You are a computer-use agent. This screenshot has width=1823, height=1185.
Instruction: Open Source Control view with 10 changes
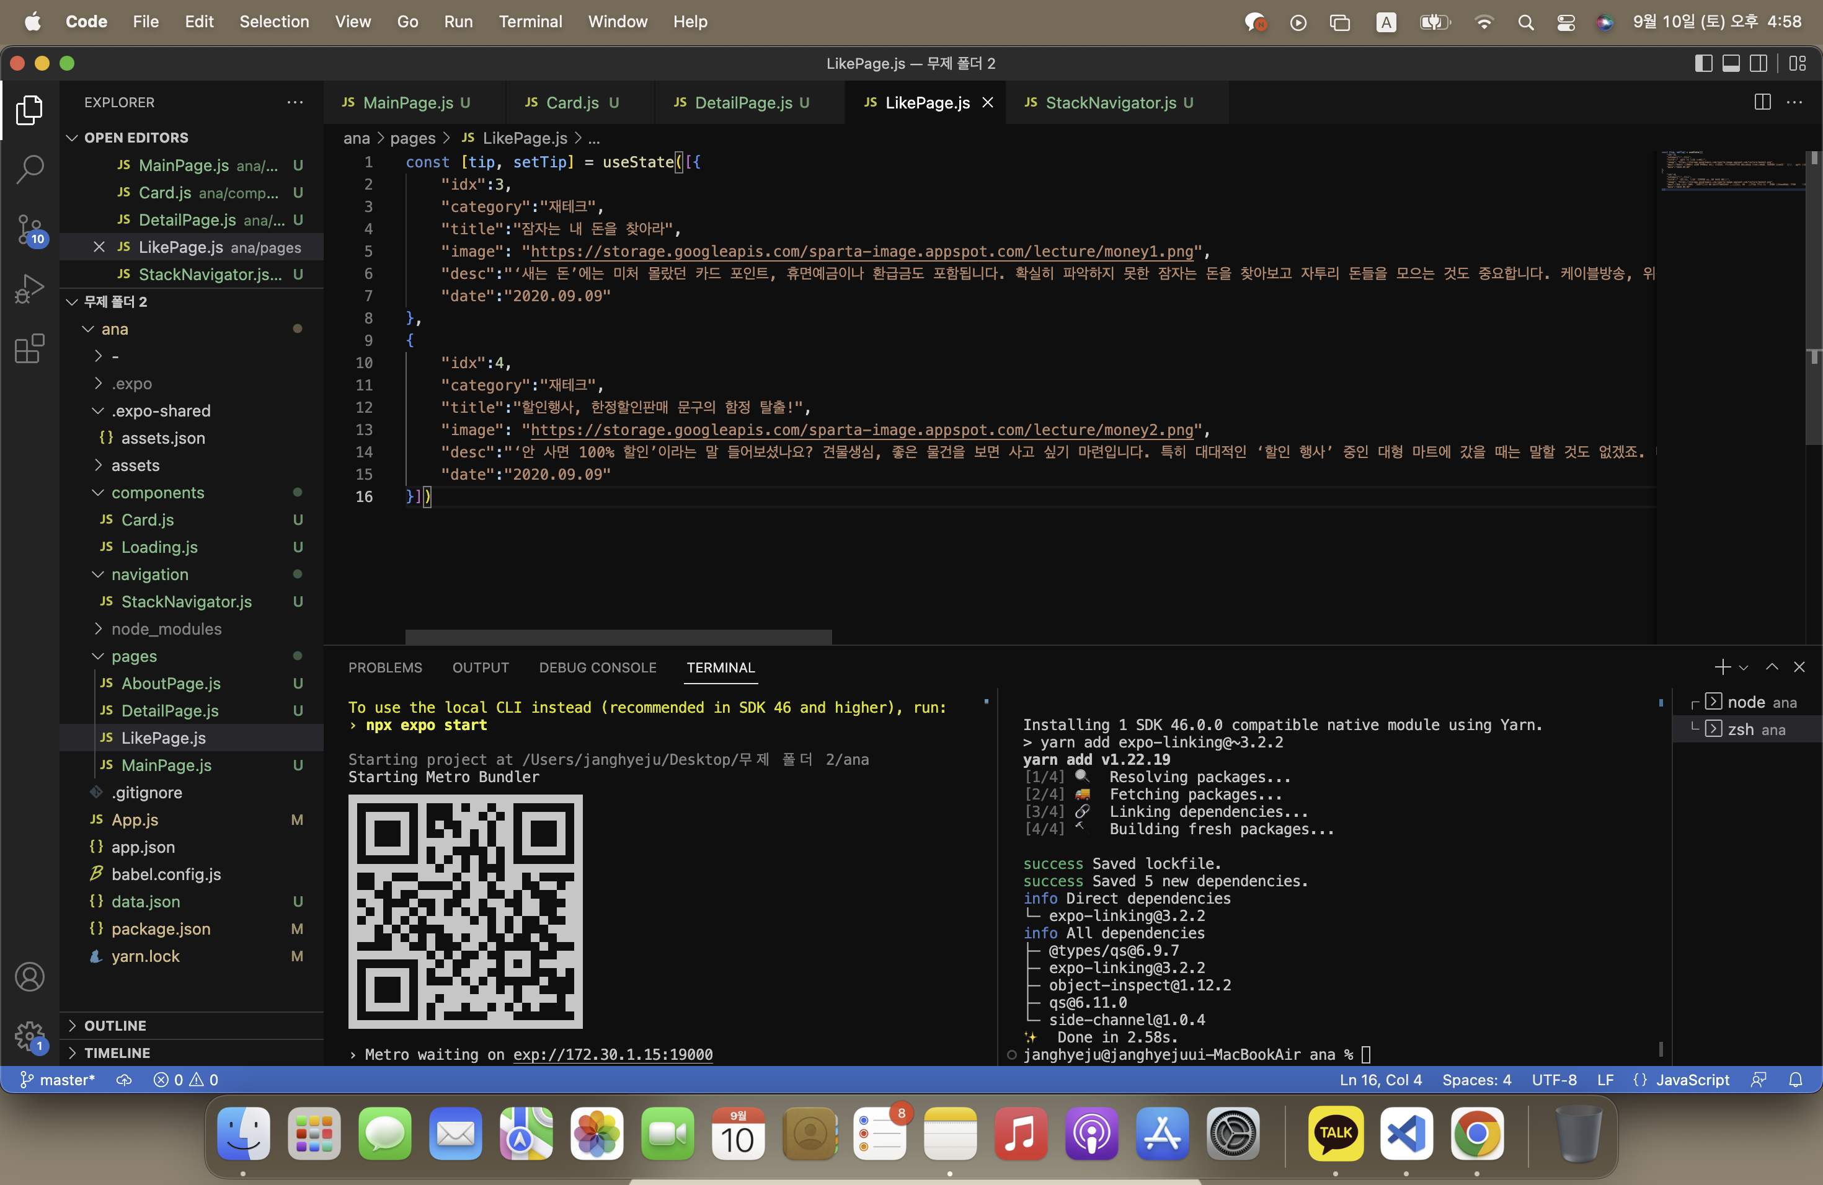pyautogui.click(x=29, y=230)
